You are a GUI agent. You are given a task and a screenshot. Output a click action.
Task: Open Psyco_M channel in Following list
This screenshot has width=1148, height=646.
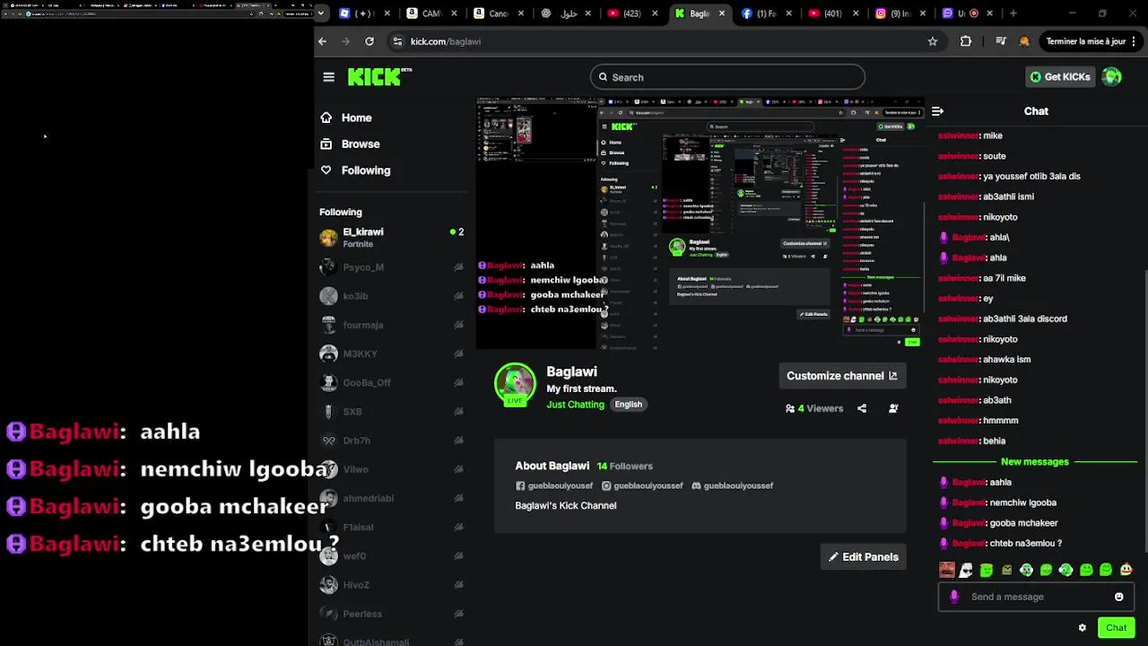coord(392,267)
